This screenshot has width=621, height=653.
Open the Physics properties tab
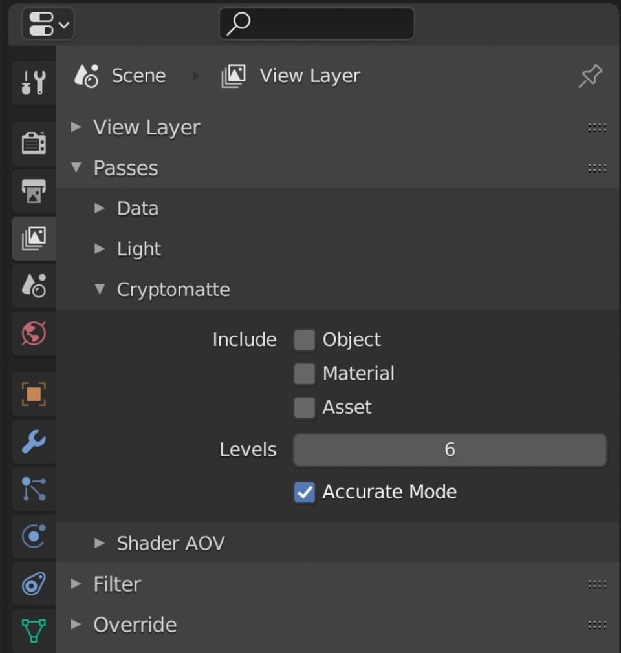tap(33, 537)
